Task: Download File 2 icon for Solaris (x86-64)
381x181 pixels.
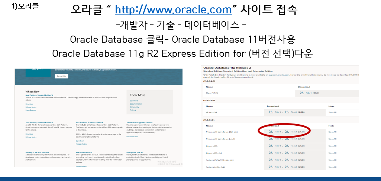Action: tap(287, 167)
